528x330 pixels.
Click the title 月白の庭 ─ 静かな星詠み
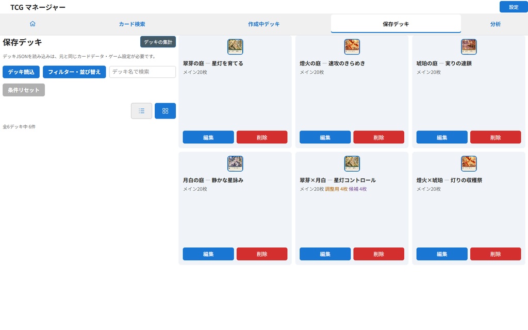[x=213, y=180]
